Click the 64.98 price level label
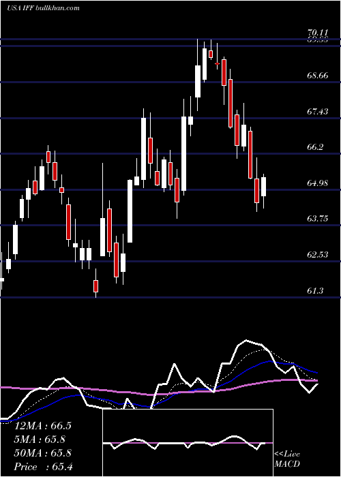Screen dimensions: 341x477 [x=318, y=183]
